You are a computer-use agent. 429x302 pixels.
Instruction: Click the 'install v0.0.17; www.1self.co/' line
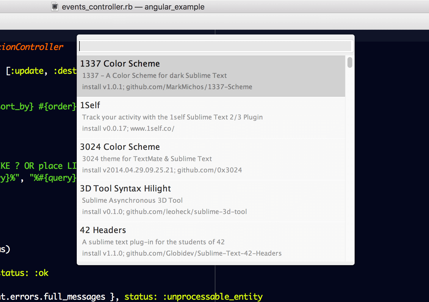coord(128,129)
